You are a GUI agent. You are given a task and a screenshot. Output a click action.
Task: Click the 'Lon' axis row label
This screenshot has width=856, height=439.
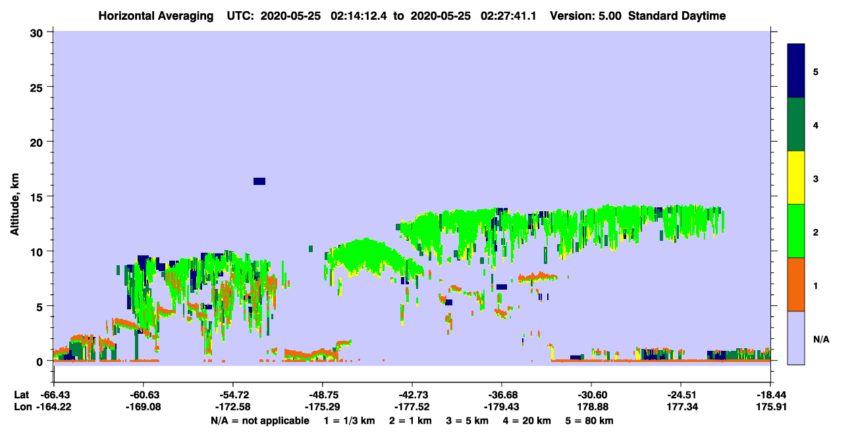[x=22, y=407]
